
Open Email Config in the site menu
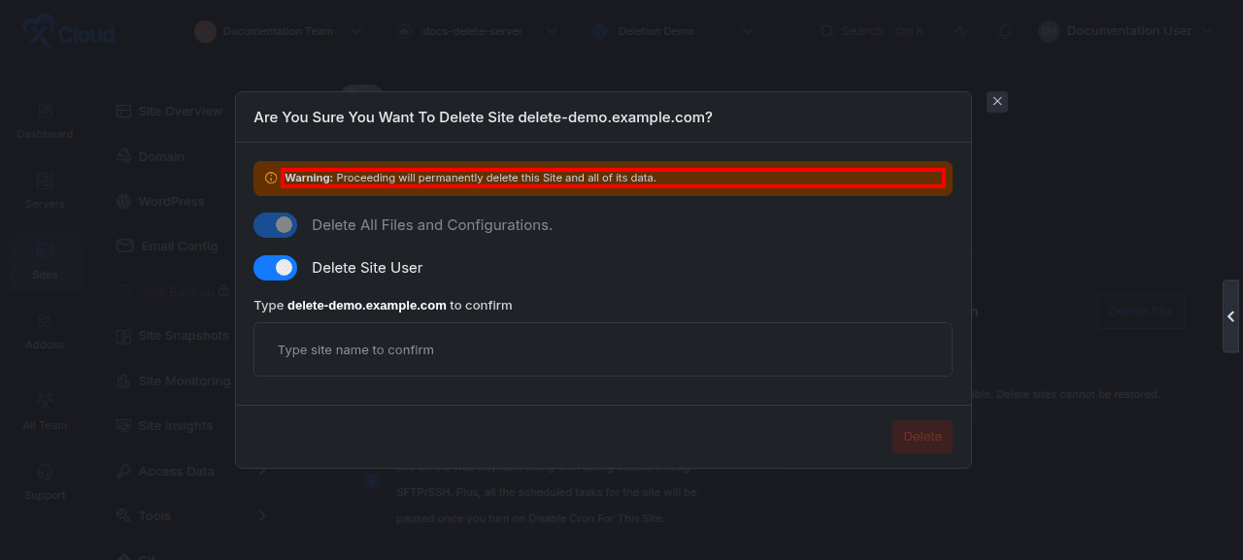coord(180,247)
